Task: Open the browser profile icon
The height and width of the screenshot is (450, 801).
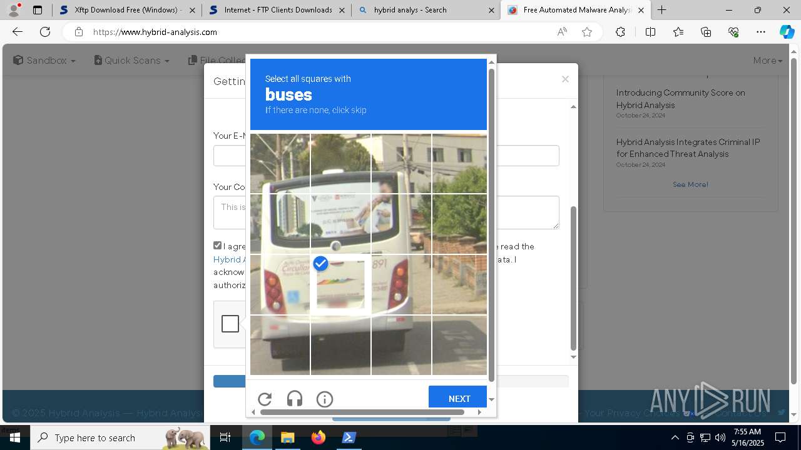Action: 14,10
